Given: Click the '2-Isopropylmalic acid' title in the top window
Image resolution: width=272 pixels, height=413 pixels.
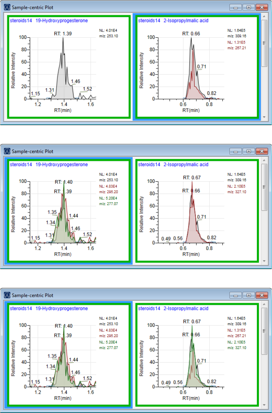Looking at the screenshot, I should coord(186,20).
